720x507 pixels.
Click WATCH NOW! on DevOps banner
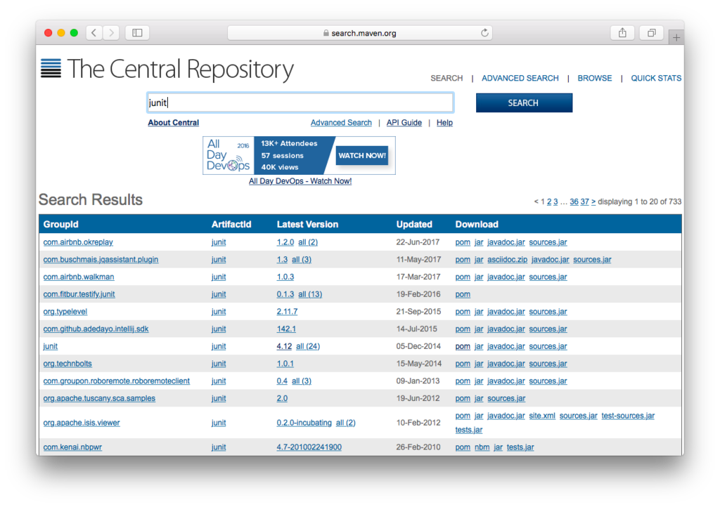(x=362, y=155)
